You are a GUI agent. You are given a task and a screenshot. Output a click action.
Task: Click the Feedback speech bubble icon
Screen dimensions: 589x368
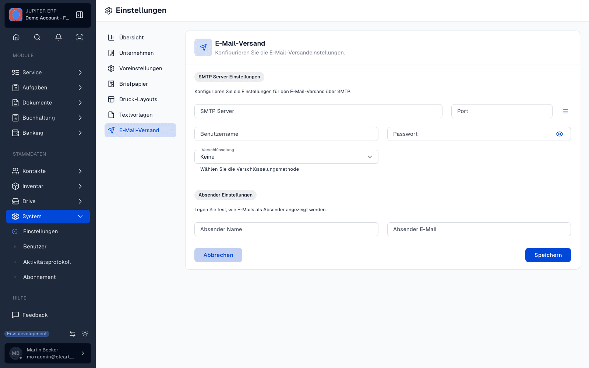[x=15, y=315]
